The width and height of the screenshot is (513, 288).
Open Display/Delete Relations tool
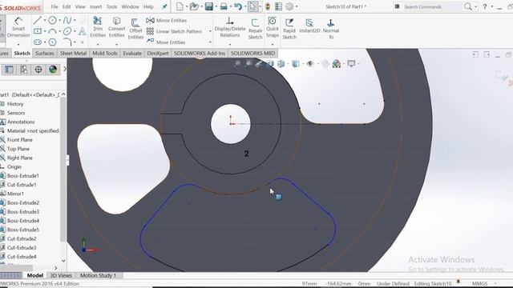230,27
